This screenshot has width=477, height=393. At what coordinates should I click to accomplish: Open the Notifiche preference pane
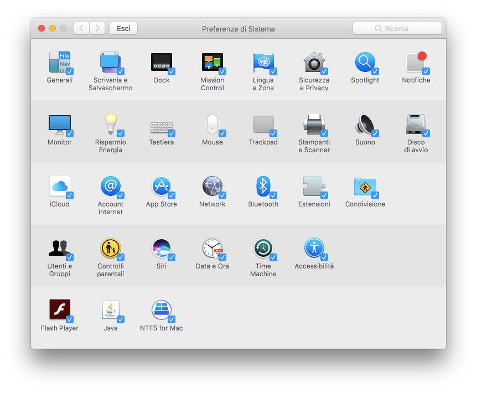coord(416,62)
